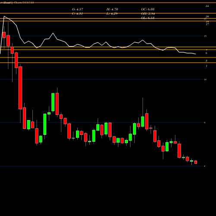
Task: Click the 'OC: 6.03' readout
Action: point(148,10)
